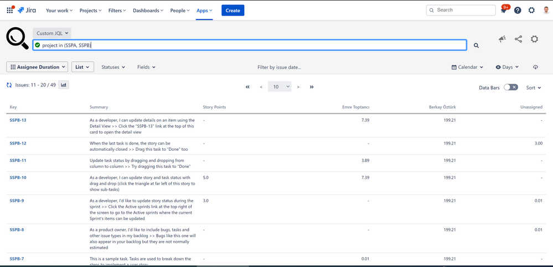The image size is (553, 267).
Task: Expand the Fields dropdown
Action: click(x=146, y=67)
